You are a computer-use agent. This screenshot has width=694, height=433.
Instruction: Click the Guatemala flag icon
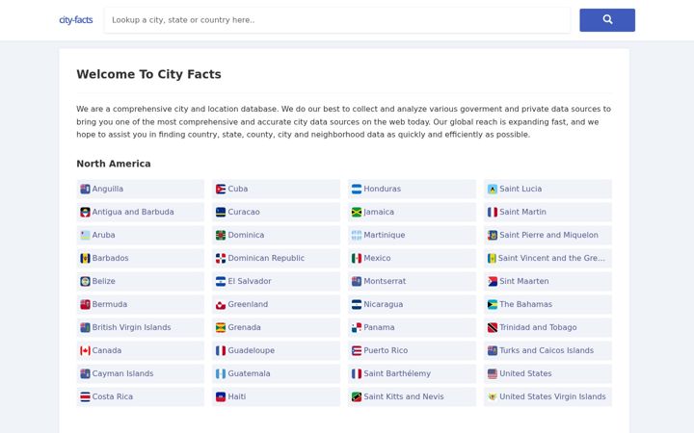tap(221, 373)
